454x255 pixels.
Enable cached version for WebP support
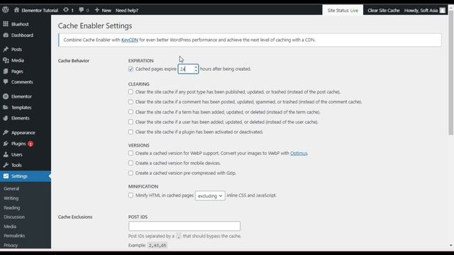131,153
